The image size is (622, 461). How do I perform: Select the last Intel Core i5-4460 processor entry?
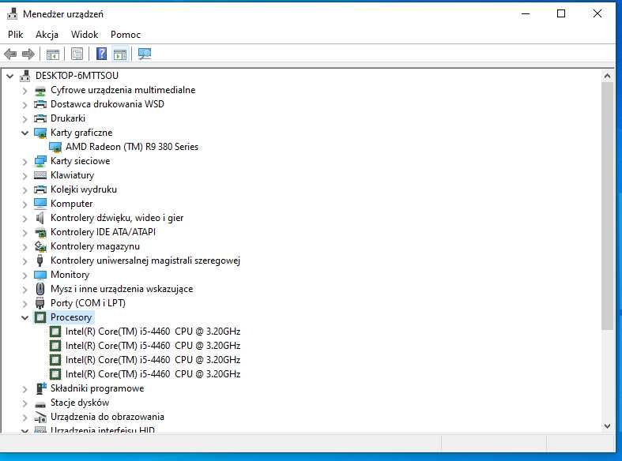[153, 374]
